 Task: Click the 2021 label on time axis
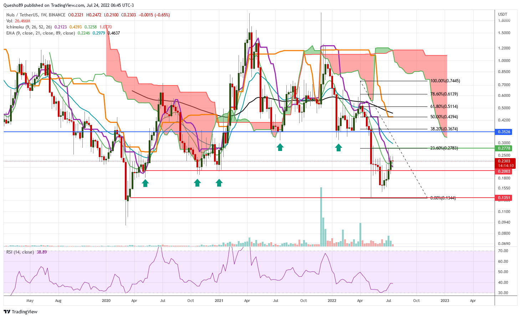pyautogui.click(x=219, y=301)
